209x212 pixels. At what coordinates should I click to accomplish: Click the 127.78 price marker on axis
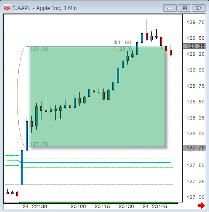[x=194, y=147]
